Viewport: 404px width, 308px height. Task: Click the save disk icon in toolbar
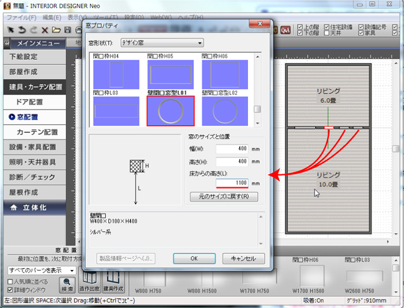coord(67,30)
